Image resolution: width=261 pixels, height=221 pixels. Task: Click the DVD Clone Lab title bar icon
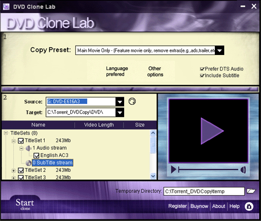6,7
